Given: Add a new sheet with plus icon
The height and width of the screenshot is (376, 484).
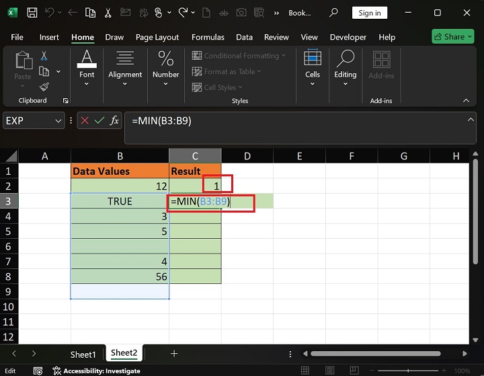Looking at the screenshot, I should point(174,353).
